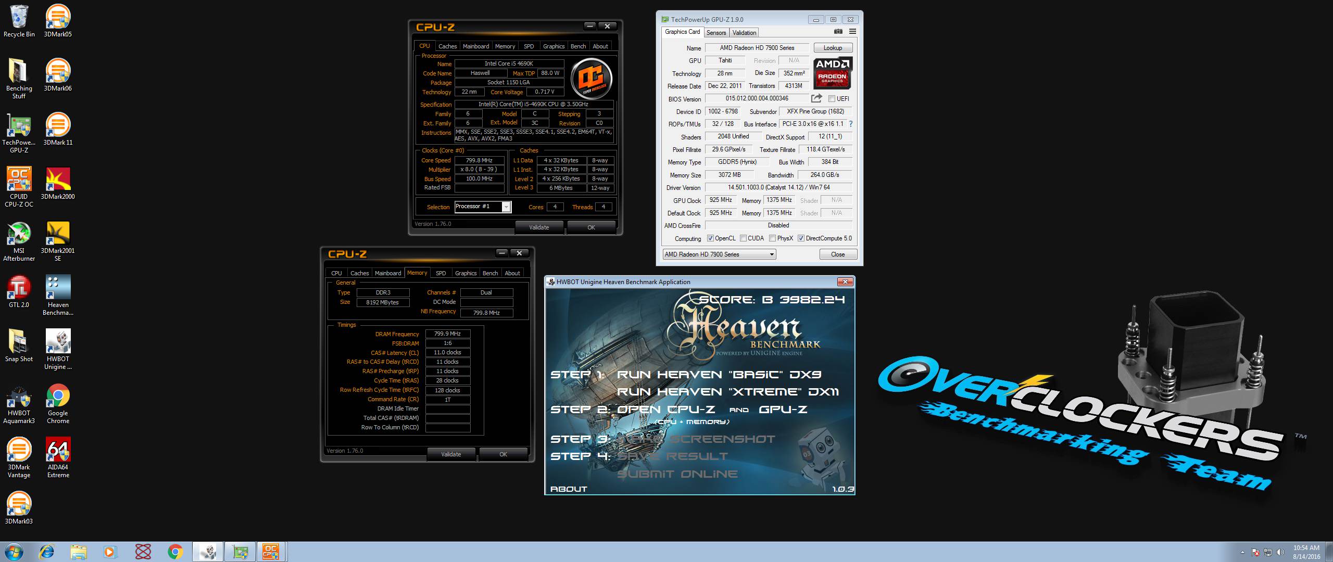Image resolution: width=1333 pixels, height=562 pixels.
Task: Toggle the PhysX checkbox
Action: coord(772,238)
